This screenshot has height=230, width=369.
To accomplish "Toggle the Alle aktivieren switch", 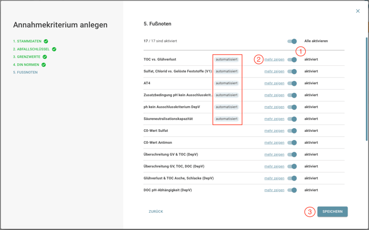I will click(292, 41).
